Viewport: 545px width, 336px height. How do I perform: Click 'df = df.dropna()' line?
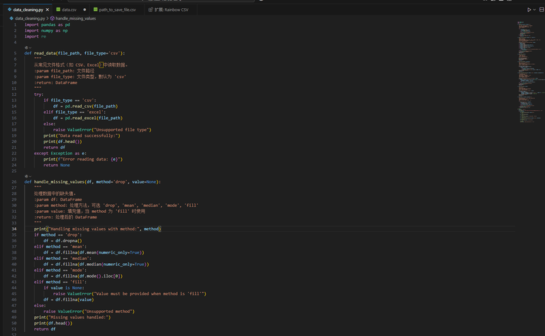point(63,241)
